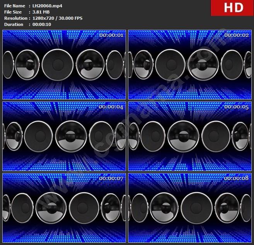
Task: Click the 1280x720 / 30.000 FPS resolution value
Action: (x=57, y=18)
